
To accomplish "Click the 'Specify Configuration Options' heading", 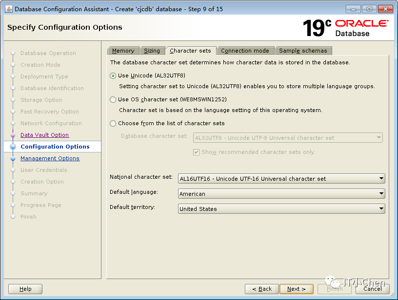I will [x=65, y=27].
